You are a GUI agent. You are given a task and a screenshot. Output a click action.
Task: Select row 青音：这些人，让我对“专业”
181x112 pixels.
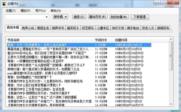point(79,97)
